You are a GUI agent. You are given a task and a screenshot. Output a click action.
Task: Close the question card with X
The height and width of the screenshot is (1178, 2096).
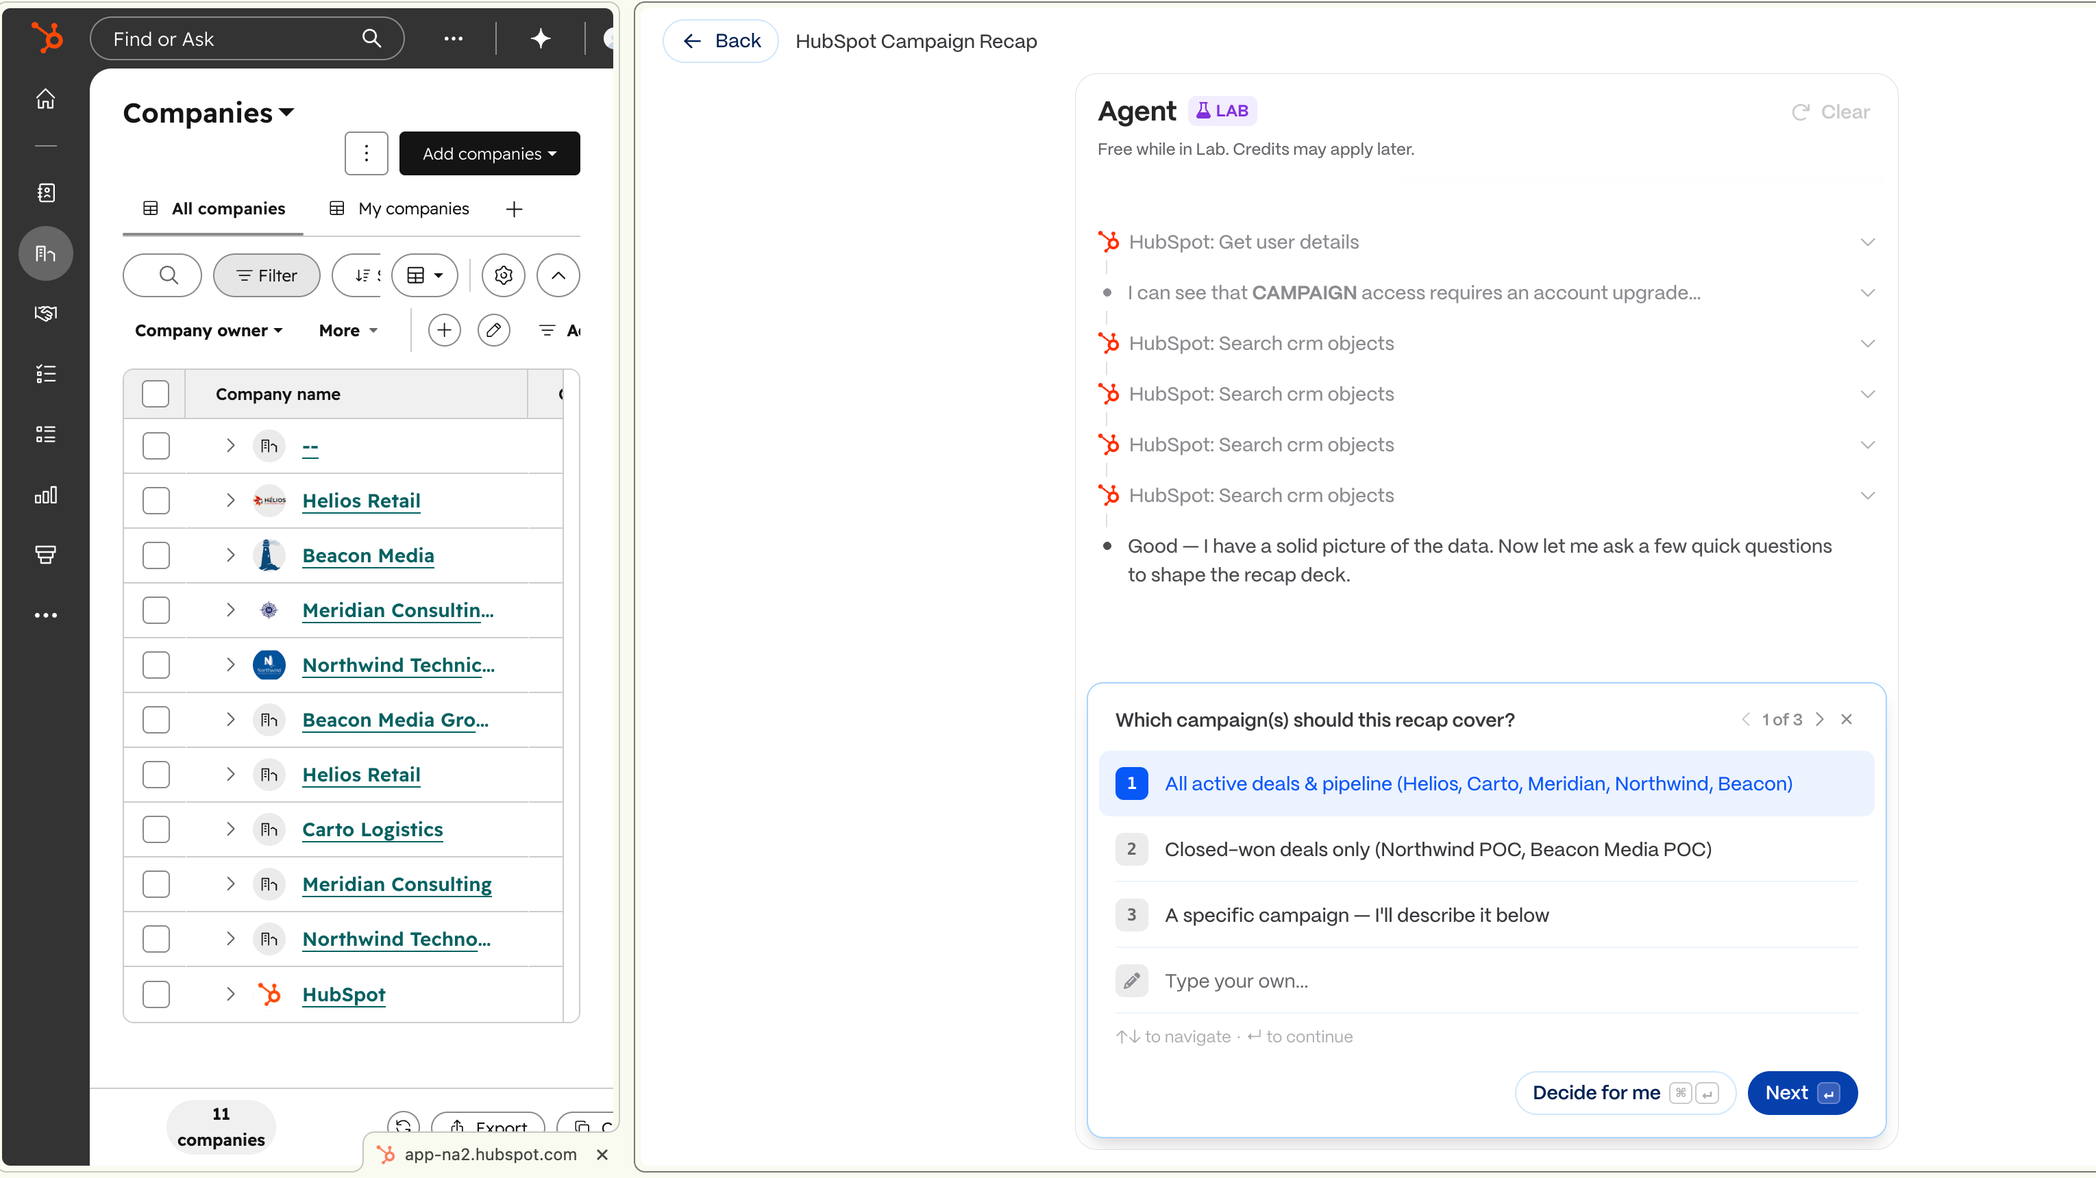[x=1846, y=719]
